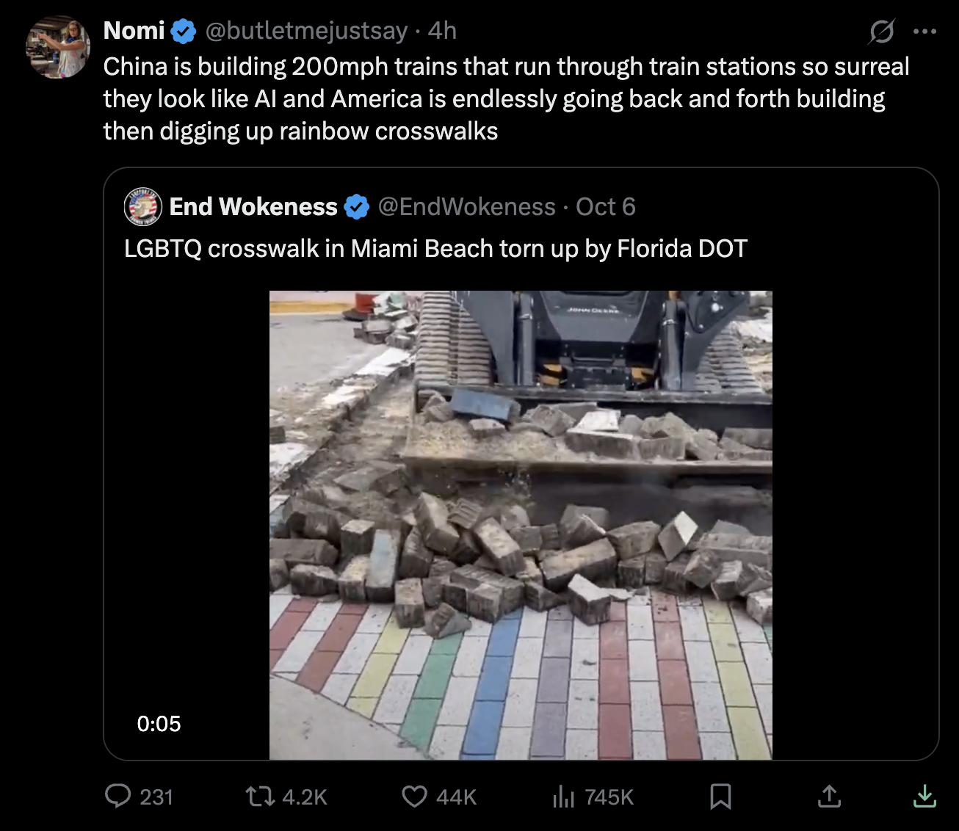This screenshot has width=959, height=831.
Task: Open the Oct 6 quoted tweet date
Action: (605, 207)
